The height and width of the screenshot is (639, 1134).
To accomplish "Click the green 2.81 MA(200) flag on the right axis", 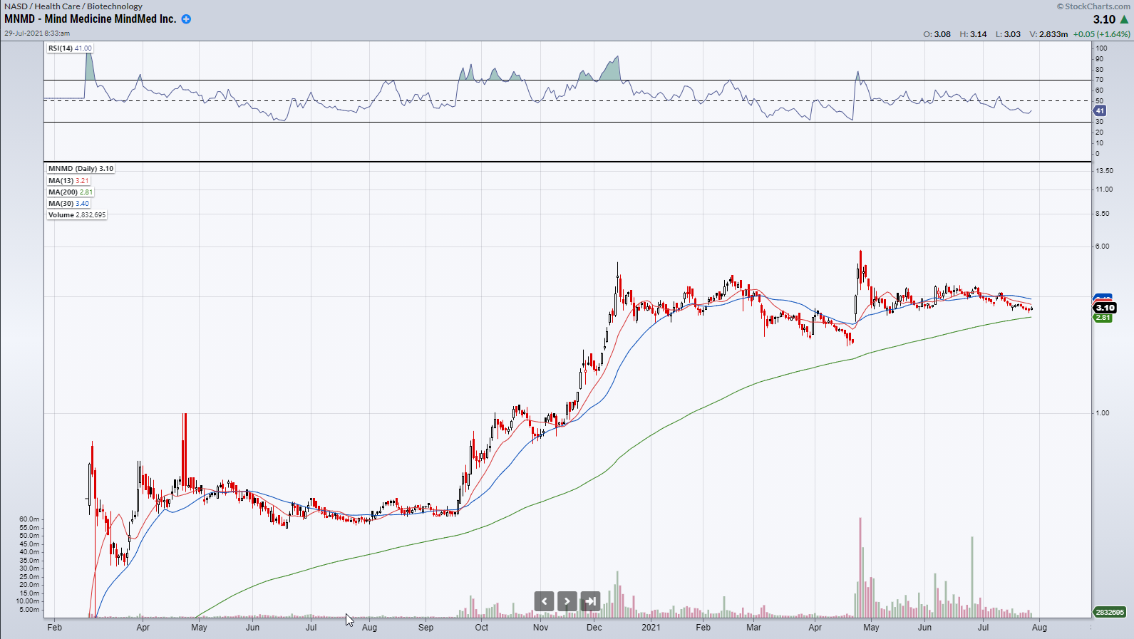I will tap(1103, 318).
